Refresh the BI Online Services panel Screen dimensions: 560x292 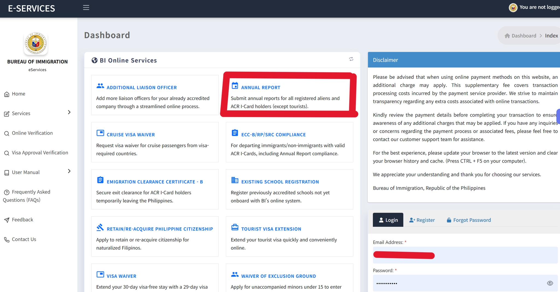[x=351, y=59]
